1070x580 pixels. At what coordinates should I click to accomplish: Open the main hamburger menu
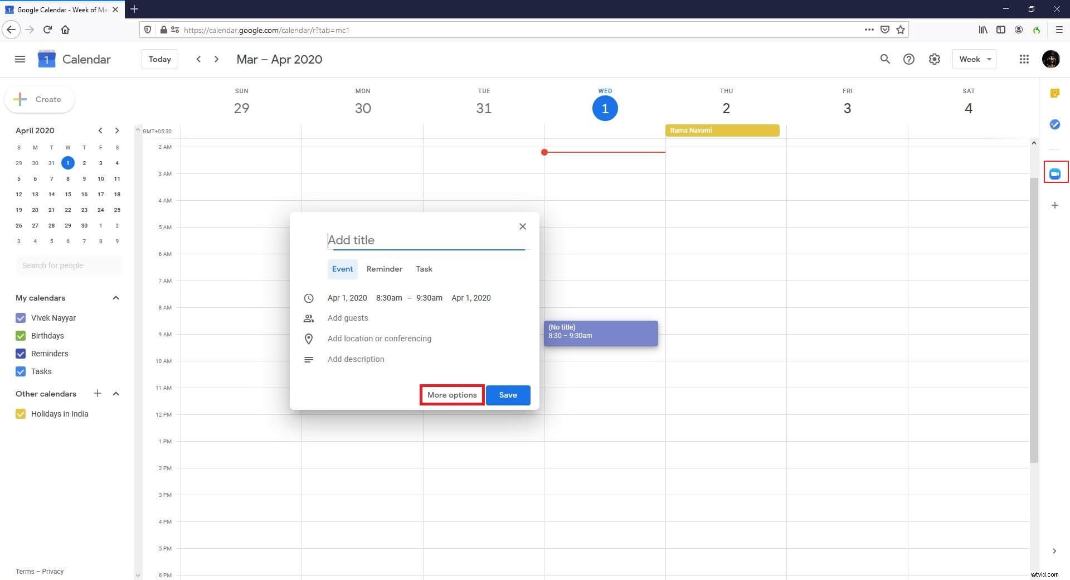point(20,59)
